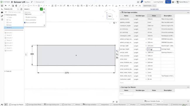This screenshot has width=190, height=106.
Task: Open the Onshape document hamburger menu
Action: click(12, 2)
